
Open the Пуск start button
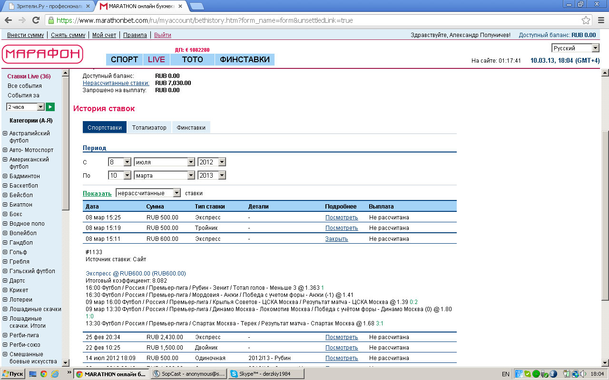tap(13, 374)
